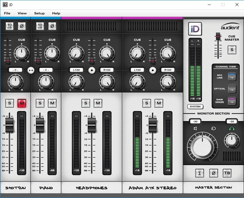Click the green headphone icon
Viewport: 244px width, 198px height.
coord(232,128)
